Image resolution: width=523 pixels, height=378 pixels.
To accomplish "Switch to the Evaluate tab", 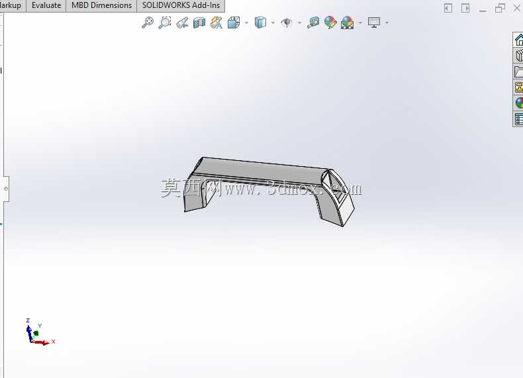I will (x=46, y=6).
